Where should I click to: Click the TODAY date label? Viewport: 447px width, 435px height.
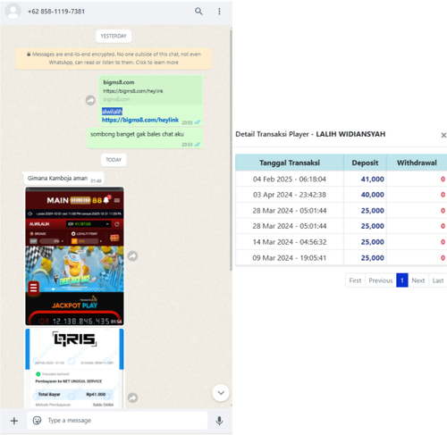[114, 160]
